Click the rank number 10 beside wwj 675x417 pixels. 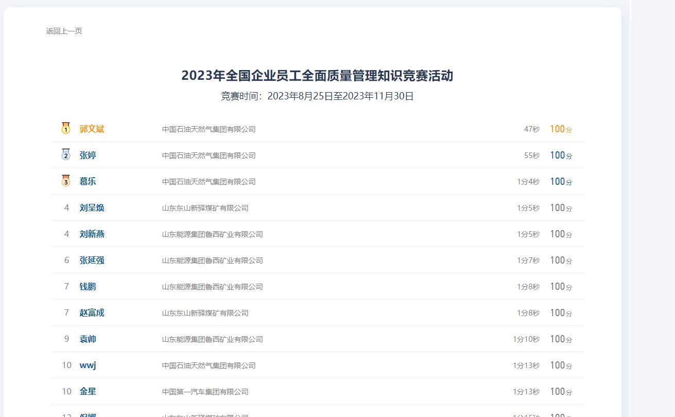coord(66,365)
